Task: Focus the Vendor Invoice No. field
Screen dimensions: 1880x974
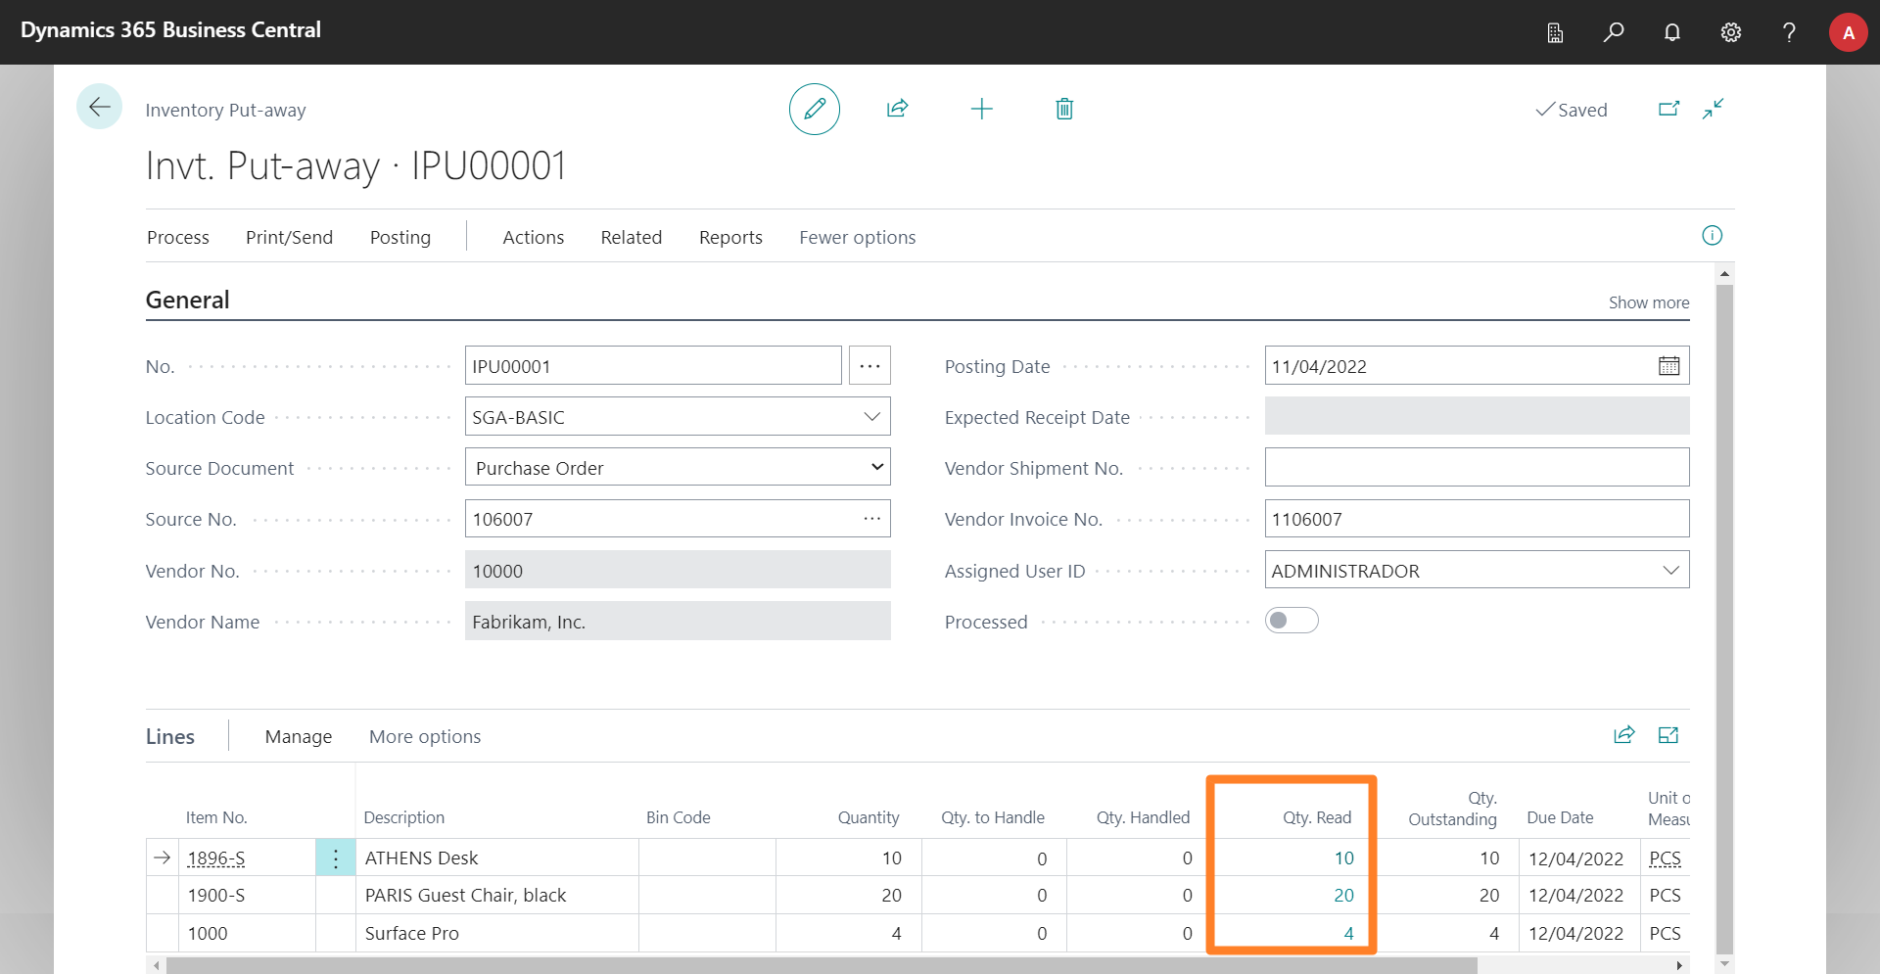Action: coord(1477,519)
